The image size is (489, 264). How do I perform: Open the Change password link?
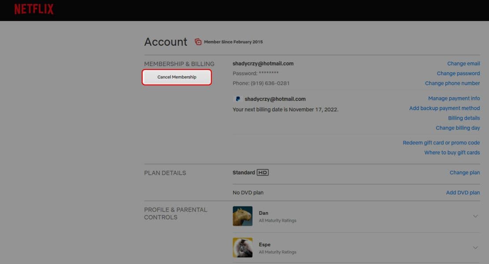pos(458,73)
